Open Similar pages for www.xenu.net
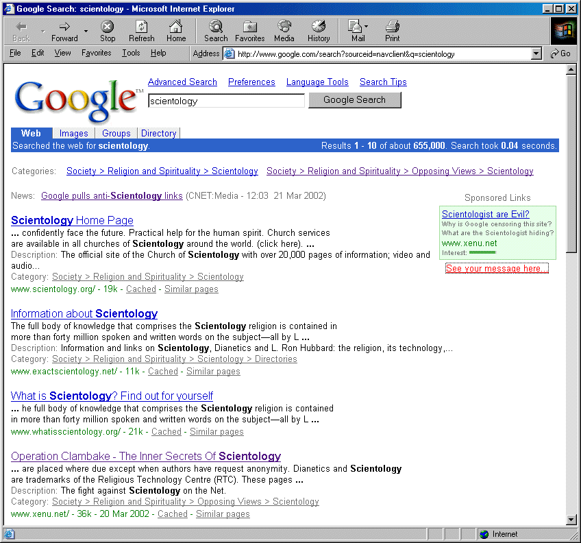 [x=223, y=514]
